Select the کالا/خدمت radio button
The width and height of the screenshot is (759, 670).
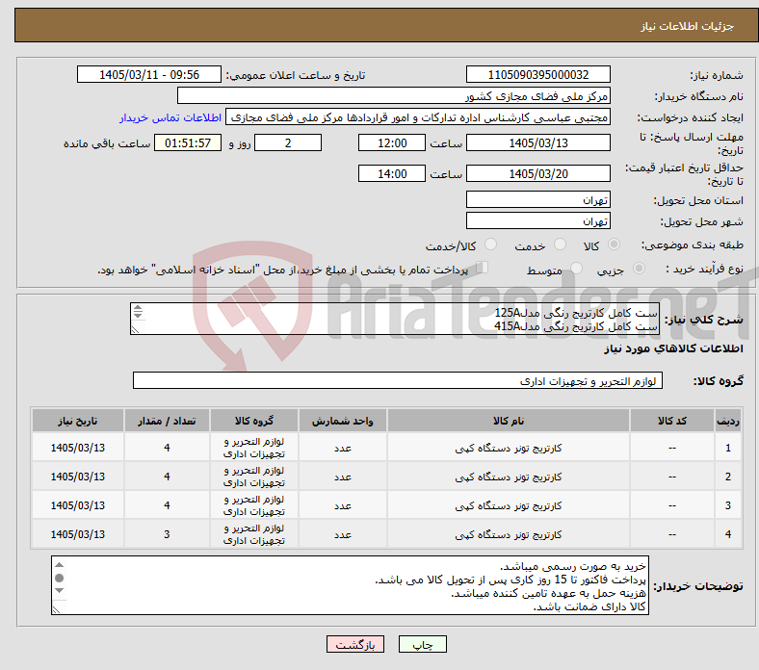click(491, 245)
